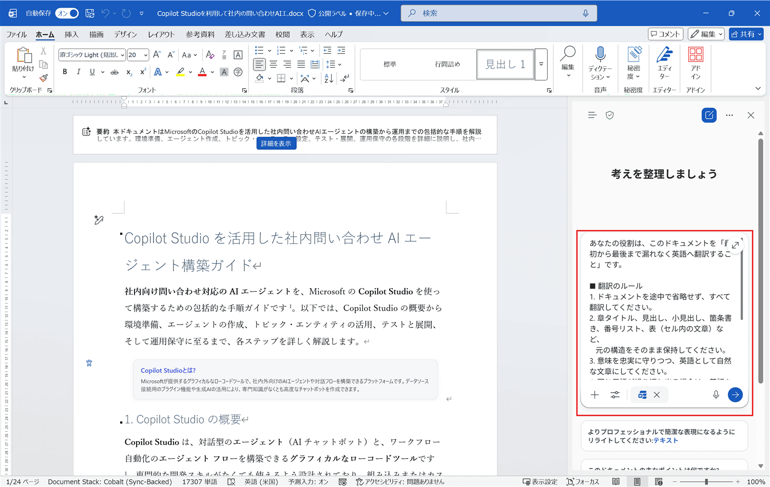Copy selection using the copy icon
This screenshot has width=770, height=487.
pos(44,65)
